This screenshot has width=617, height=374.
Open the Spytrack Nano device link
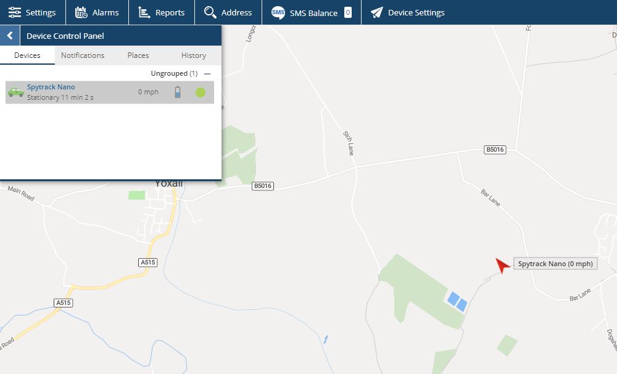coord(51,87)
